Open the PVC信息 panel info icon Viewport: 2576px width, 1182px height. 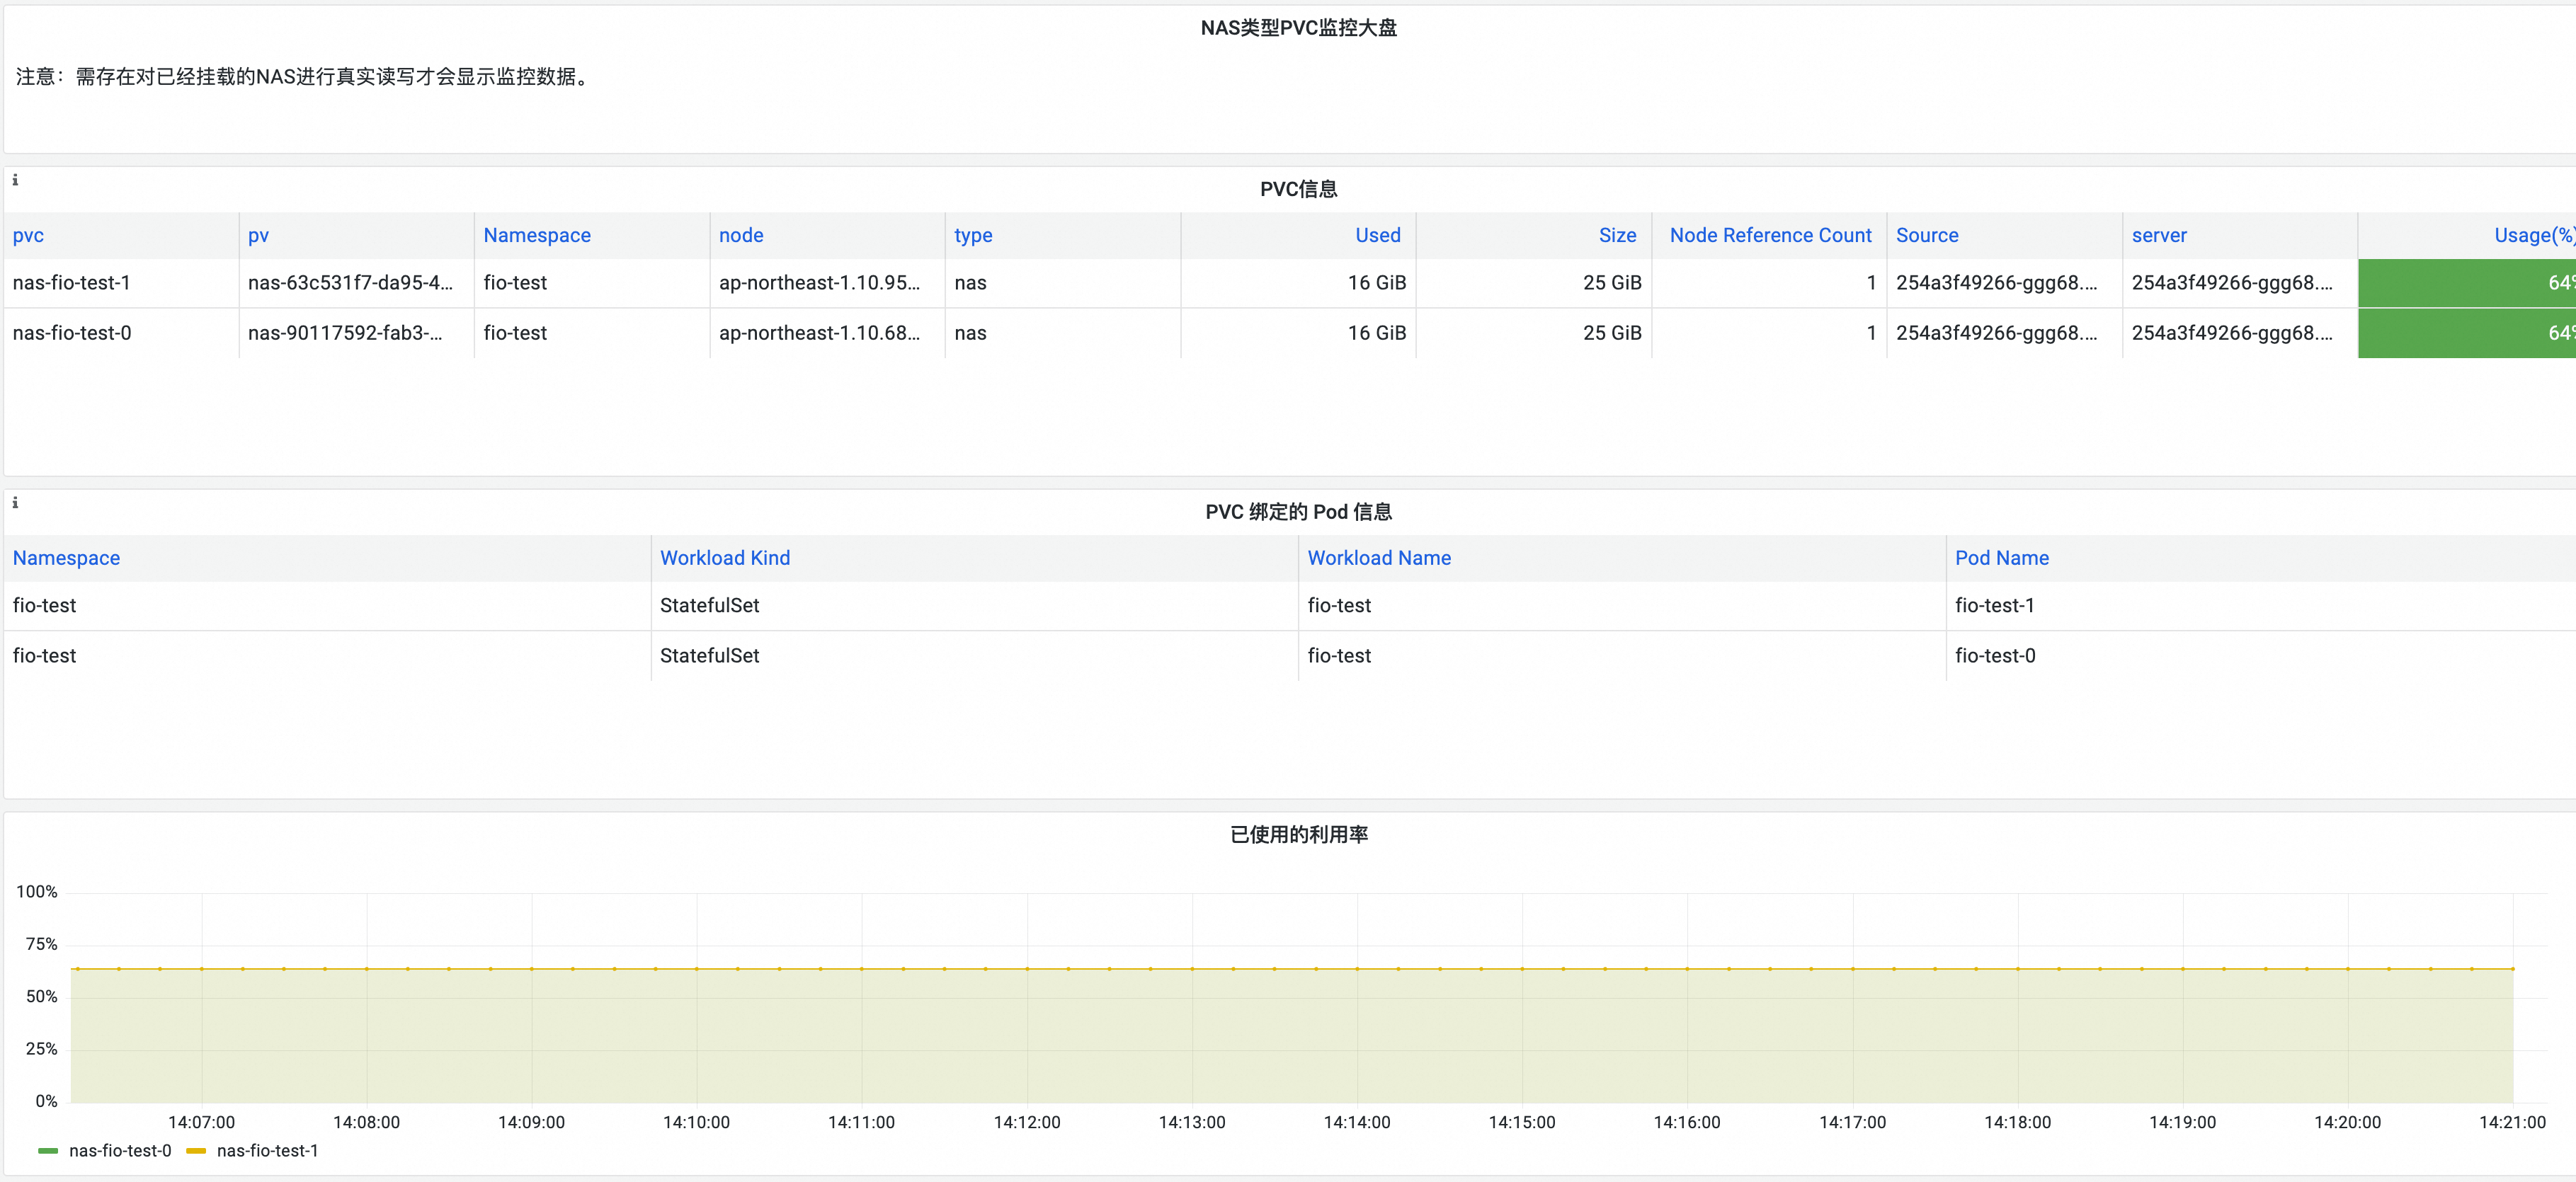coord(15,180)
